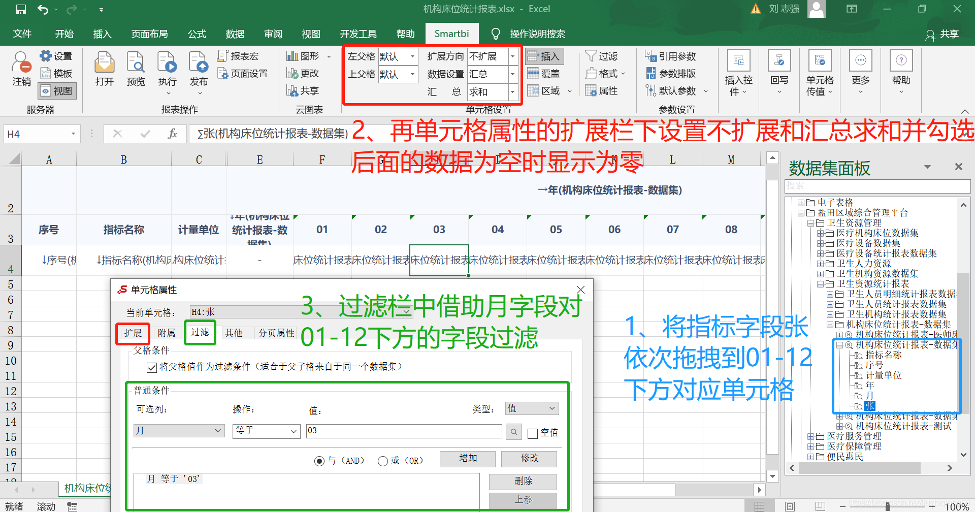Open the 设置 server settings
975x512 pixels.
[x=56, y=56]
